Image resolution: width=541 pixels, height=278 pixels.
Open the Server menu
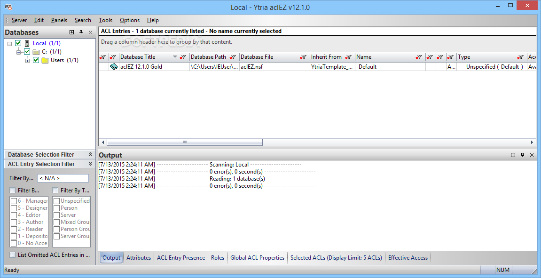(19, 20)
